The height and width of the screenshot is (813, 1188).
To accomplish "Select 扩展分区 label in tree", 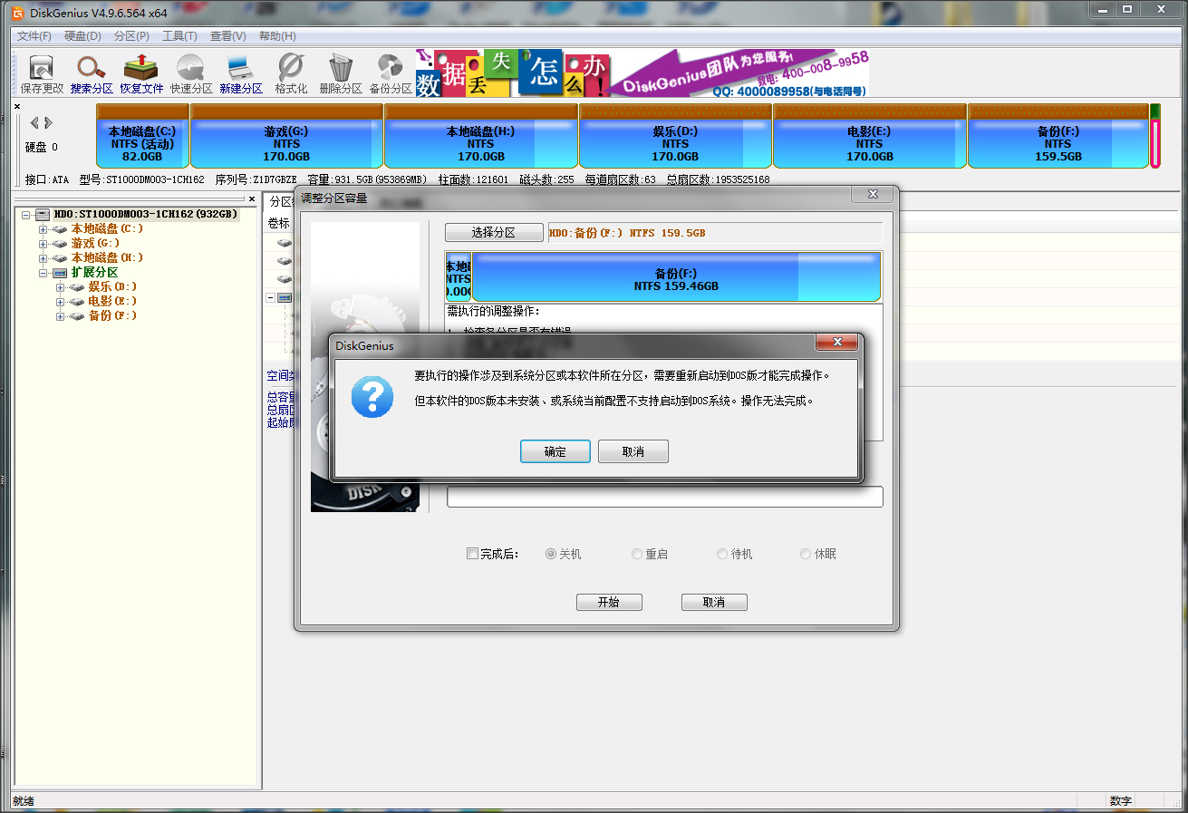I will pos(95,273).
